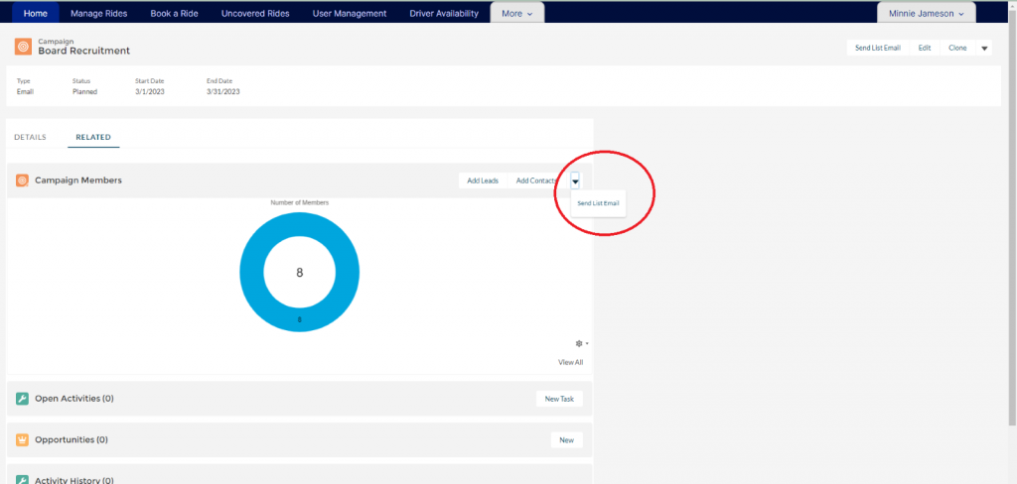Click the Open Activities section icon
Image resolution: width=1017 pixels, height=484 pixels.
click(x=22, y=399)
